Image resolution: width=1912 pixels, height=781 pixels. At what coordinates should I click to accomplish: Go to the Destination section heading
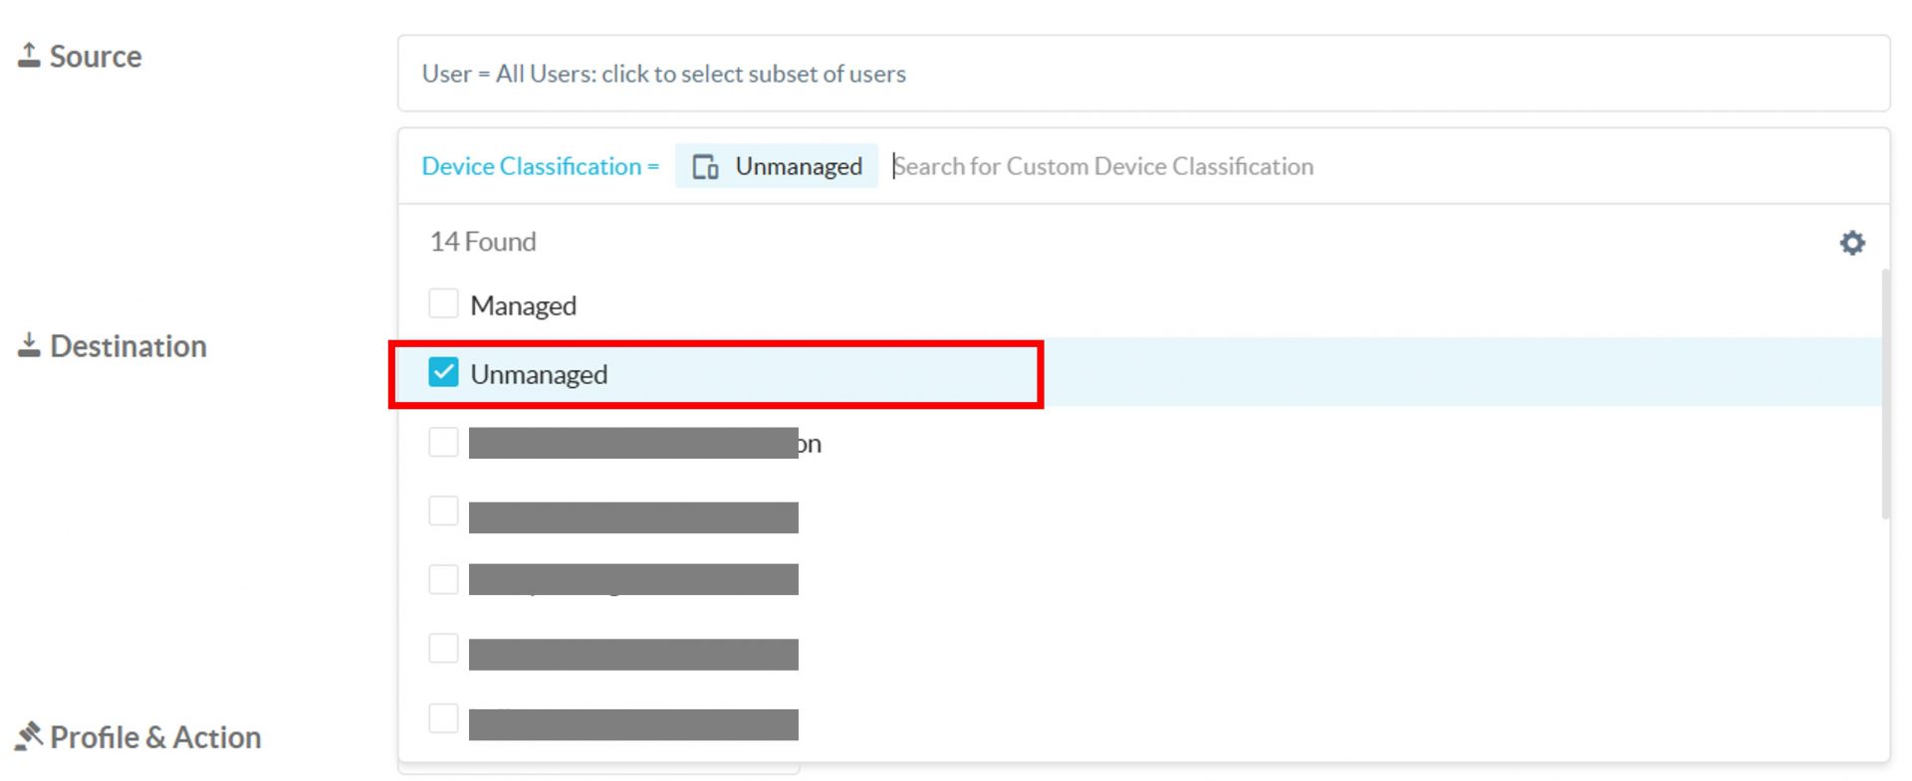(128, 346)
